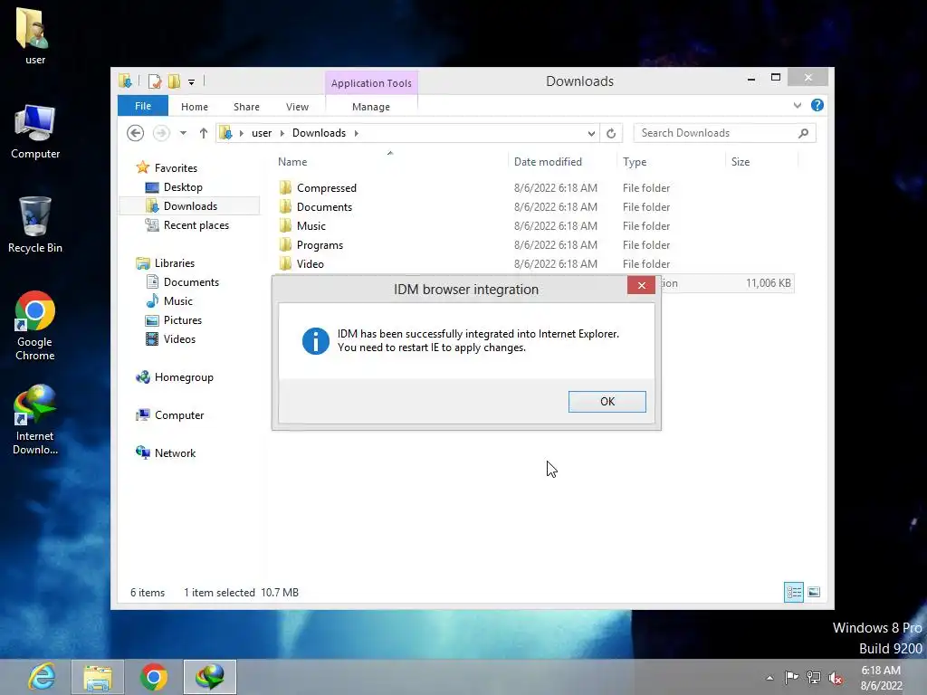The height and width of the screenshot is (695, 927).
Task: Refresh the Downloads folder
Action: point(611,134)
